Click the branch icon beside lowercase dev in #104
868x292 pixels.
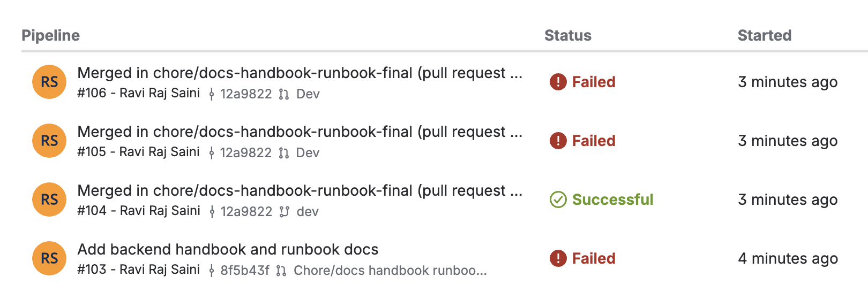coord(284,212)
